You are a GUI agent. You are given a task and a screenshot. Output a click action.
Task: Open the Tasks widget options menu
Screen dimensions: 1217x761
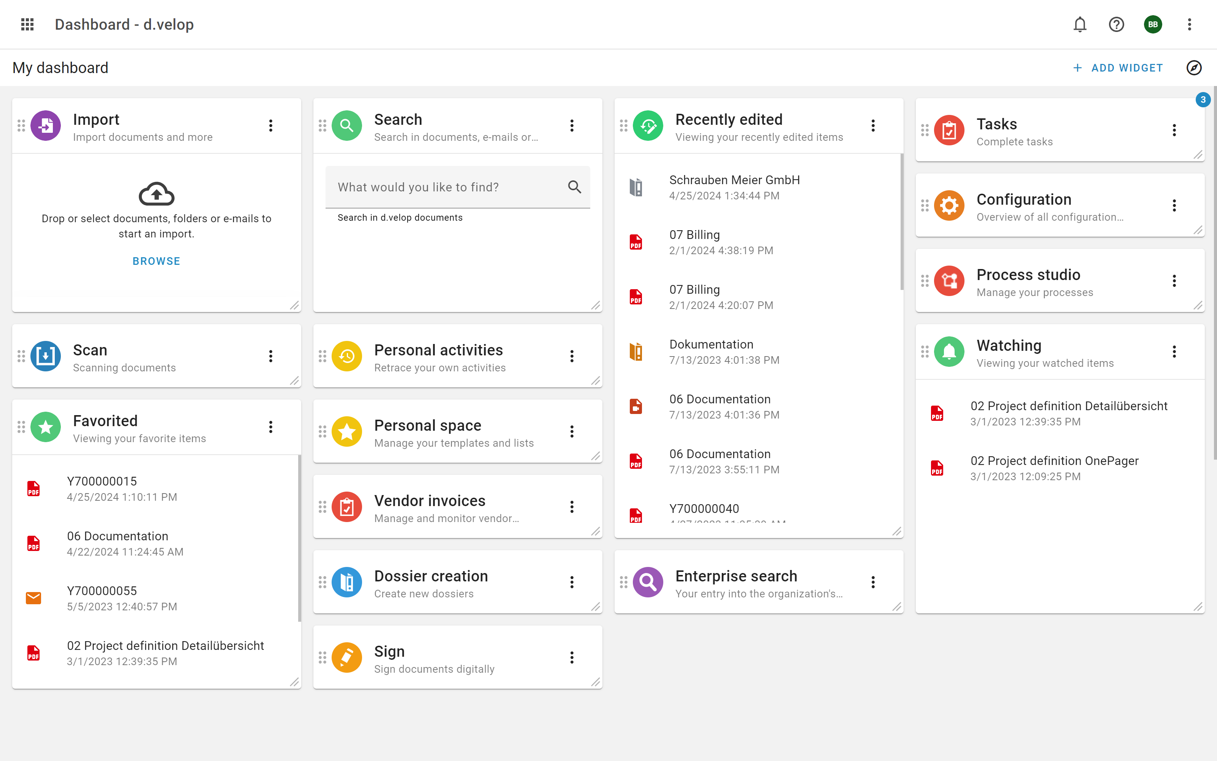(x=1174, y=130)
